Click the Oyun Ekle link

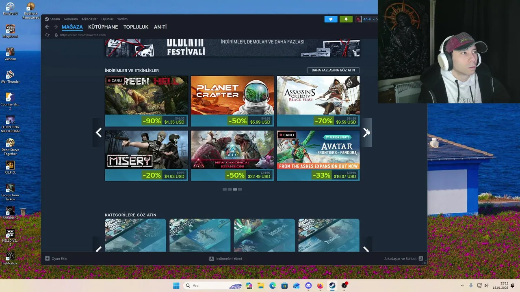(59, 258)
